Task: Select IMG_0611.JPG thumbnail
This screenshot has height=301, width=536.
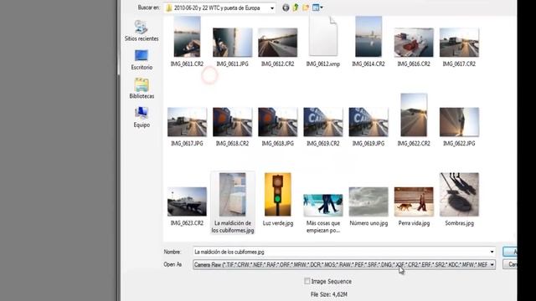Action: (x=233, y=43)
